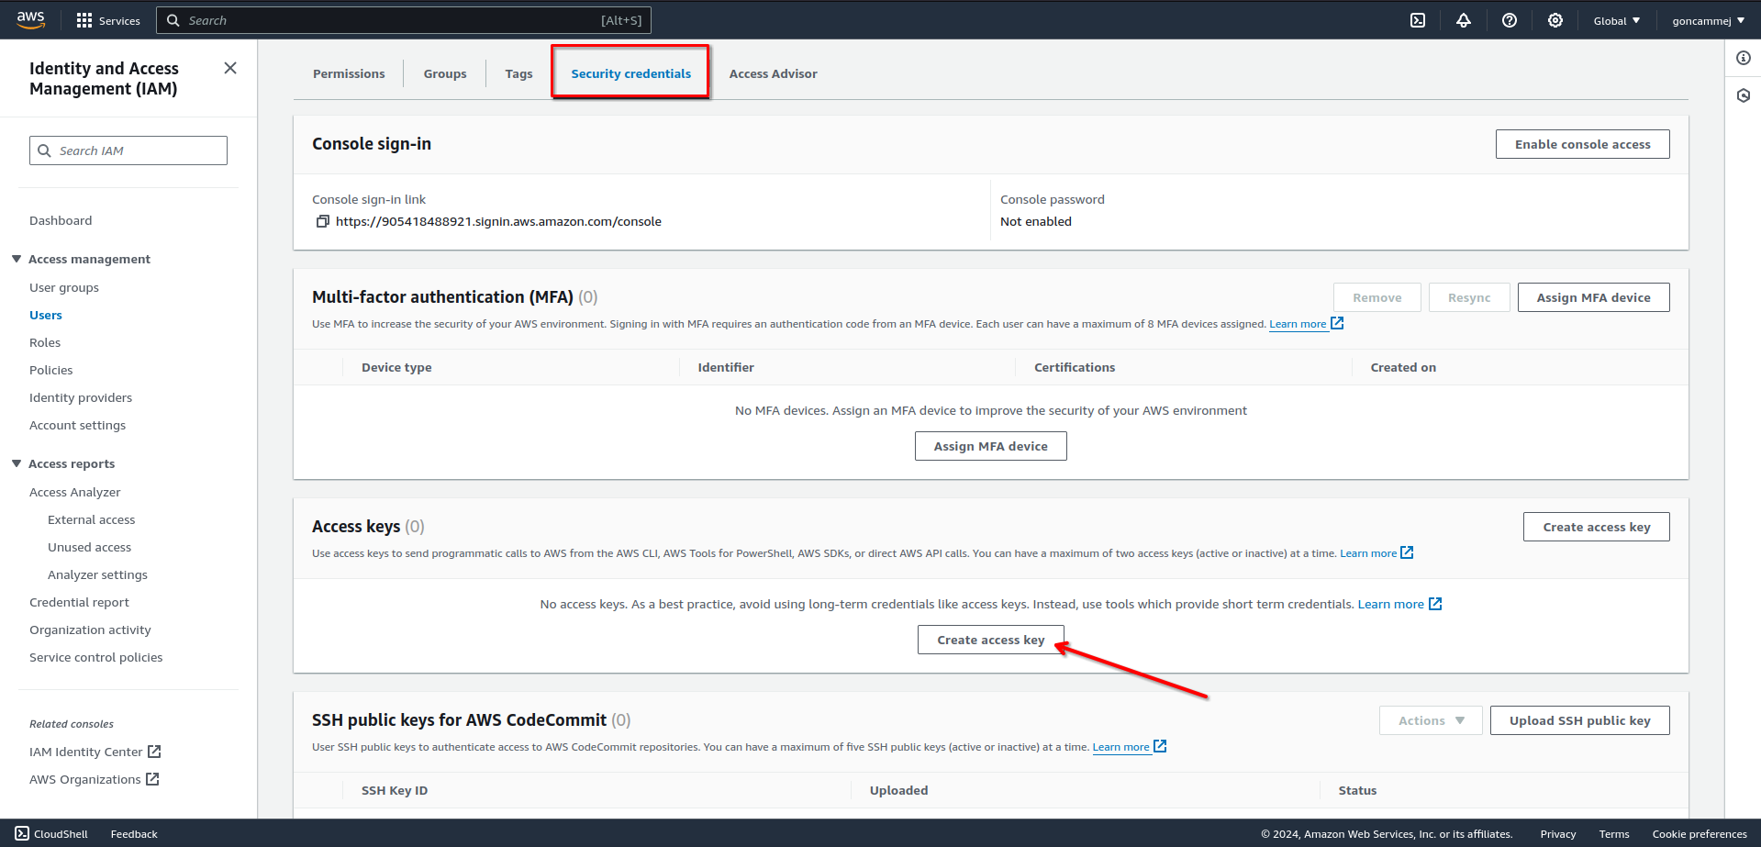This screenshot has height=847, width=1761.
Task: Close the IAM navigation sidebar
Action: click(x=230, y=68)
